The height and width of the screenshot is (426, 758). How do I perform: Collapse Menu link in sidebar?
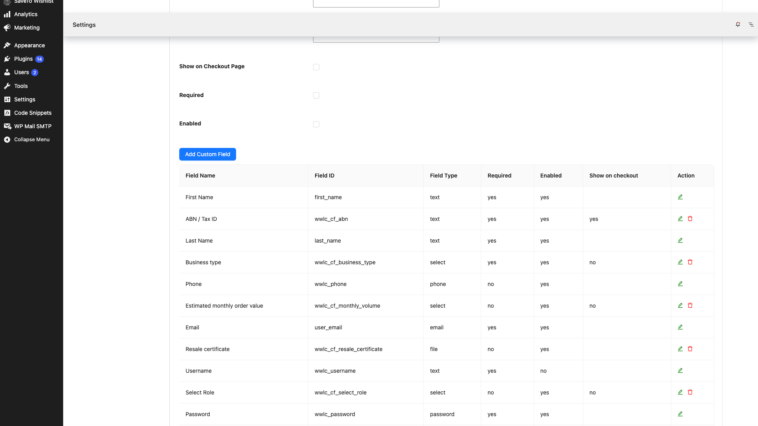tap(32, 140)
